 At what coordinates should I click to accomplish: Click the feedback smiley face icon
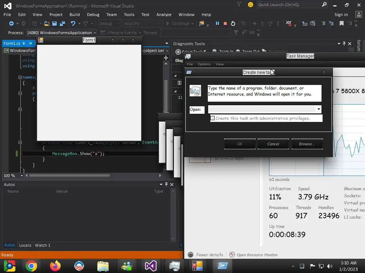click(251, 5)
